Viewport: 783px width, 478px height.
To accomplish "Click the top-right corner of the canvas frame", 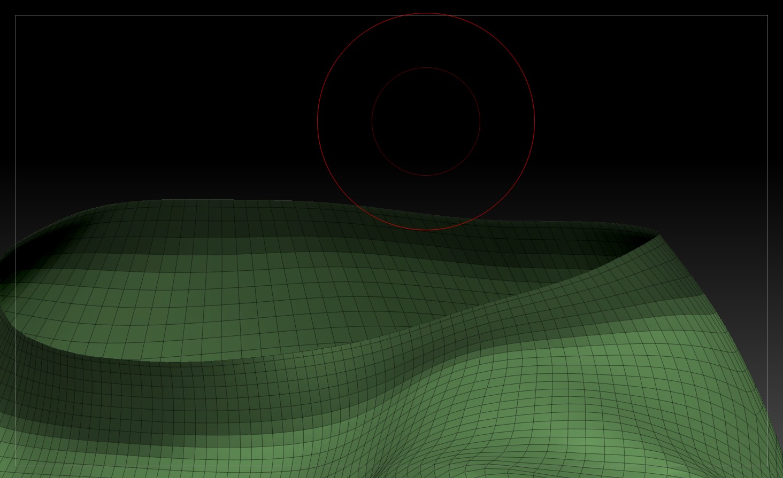I will [x=767, y=15].
